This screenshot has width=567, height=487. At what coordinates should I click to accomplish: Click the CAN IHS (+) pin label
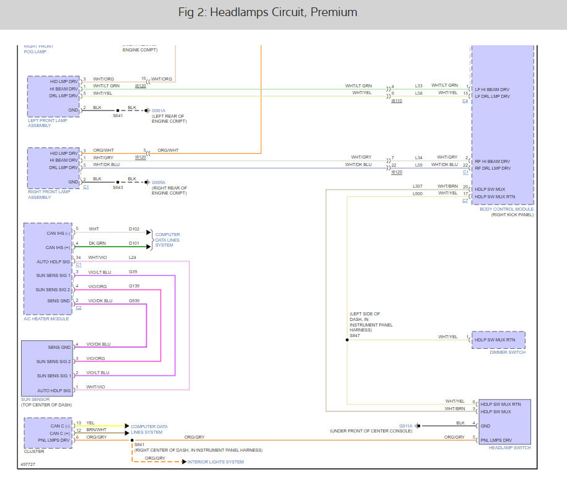pos(58,248)
